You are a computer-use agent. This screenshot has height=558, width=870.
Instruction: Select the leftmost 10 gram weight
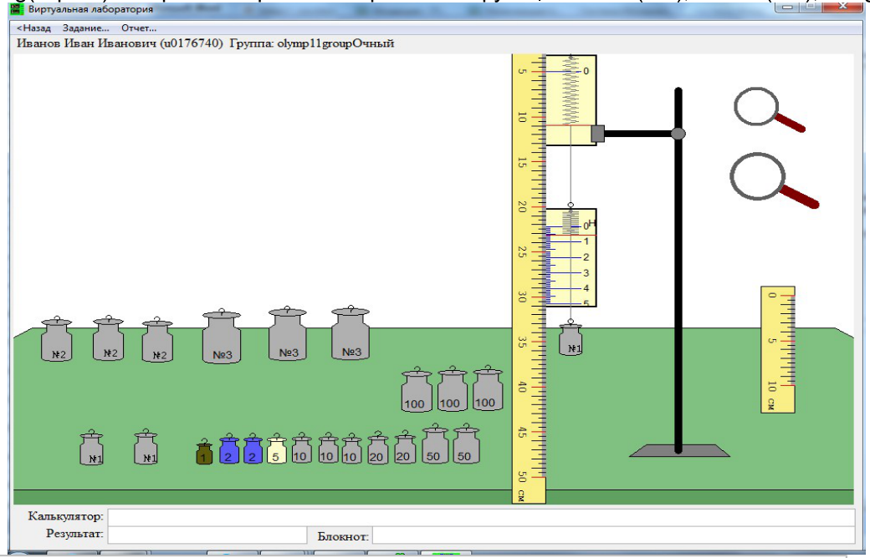[301, 449]
